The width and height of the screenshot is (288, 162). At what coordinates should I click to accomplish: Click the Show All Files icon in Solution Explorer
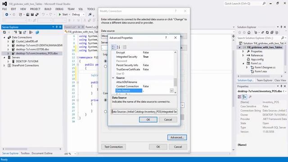[x=277, y=32]
